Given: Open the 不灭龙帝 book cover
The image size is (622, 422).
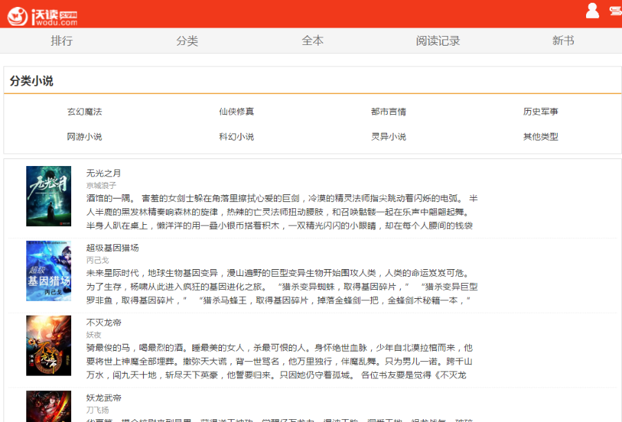Looking at the screenshot, I should [49, 345].
